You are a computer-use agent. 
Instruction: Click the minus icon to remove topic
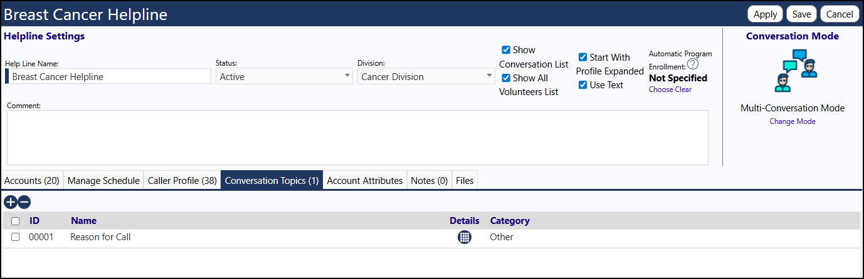[24, 202]
